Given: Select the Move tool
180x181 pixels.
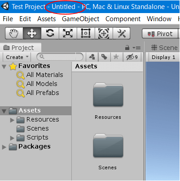Looking at the screenshot, I should (x=32, y=33).
